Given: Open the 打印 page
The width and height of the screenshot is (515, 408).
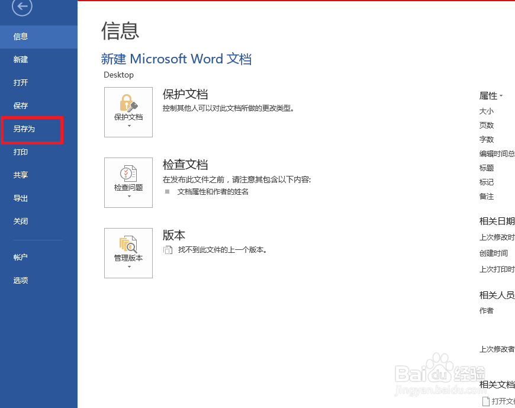Looking at the screenshot, I should click(38, 152).
